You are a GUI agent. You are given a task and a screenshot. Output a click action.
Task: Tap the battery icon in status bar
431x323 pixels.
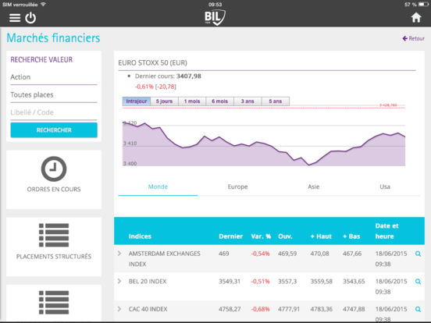click(x=423, y=5)
